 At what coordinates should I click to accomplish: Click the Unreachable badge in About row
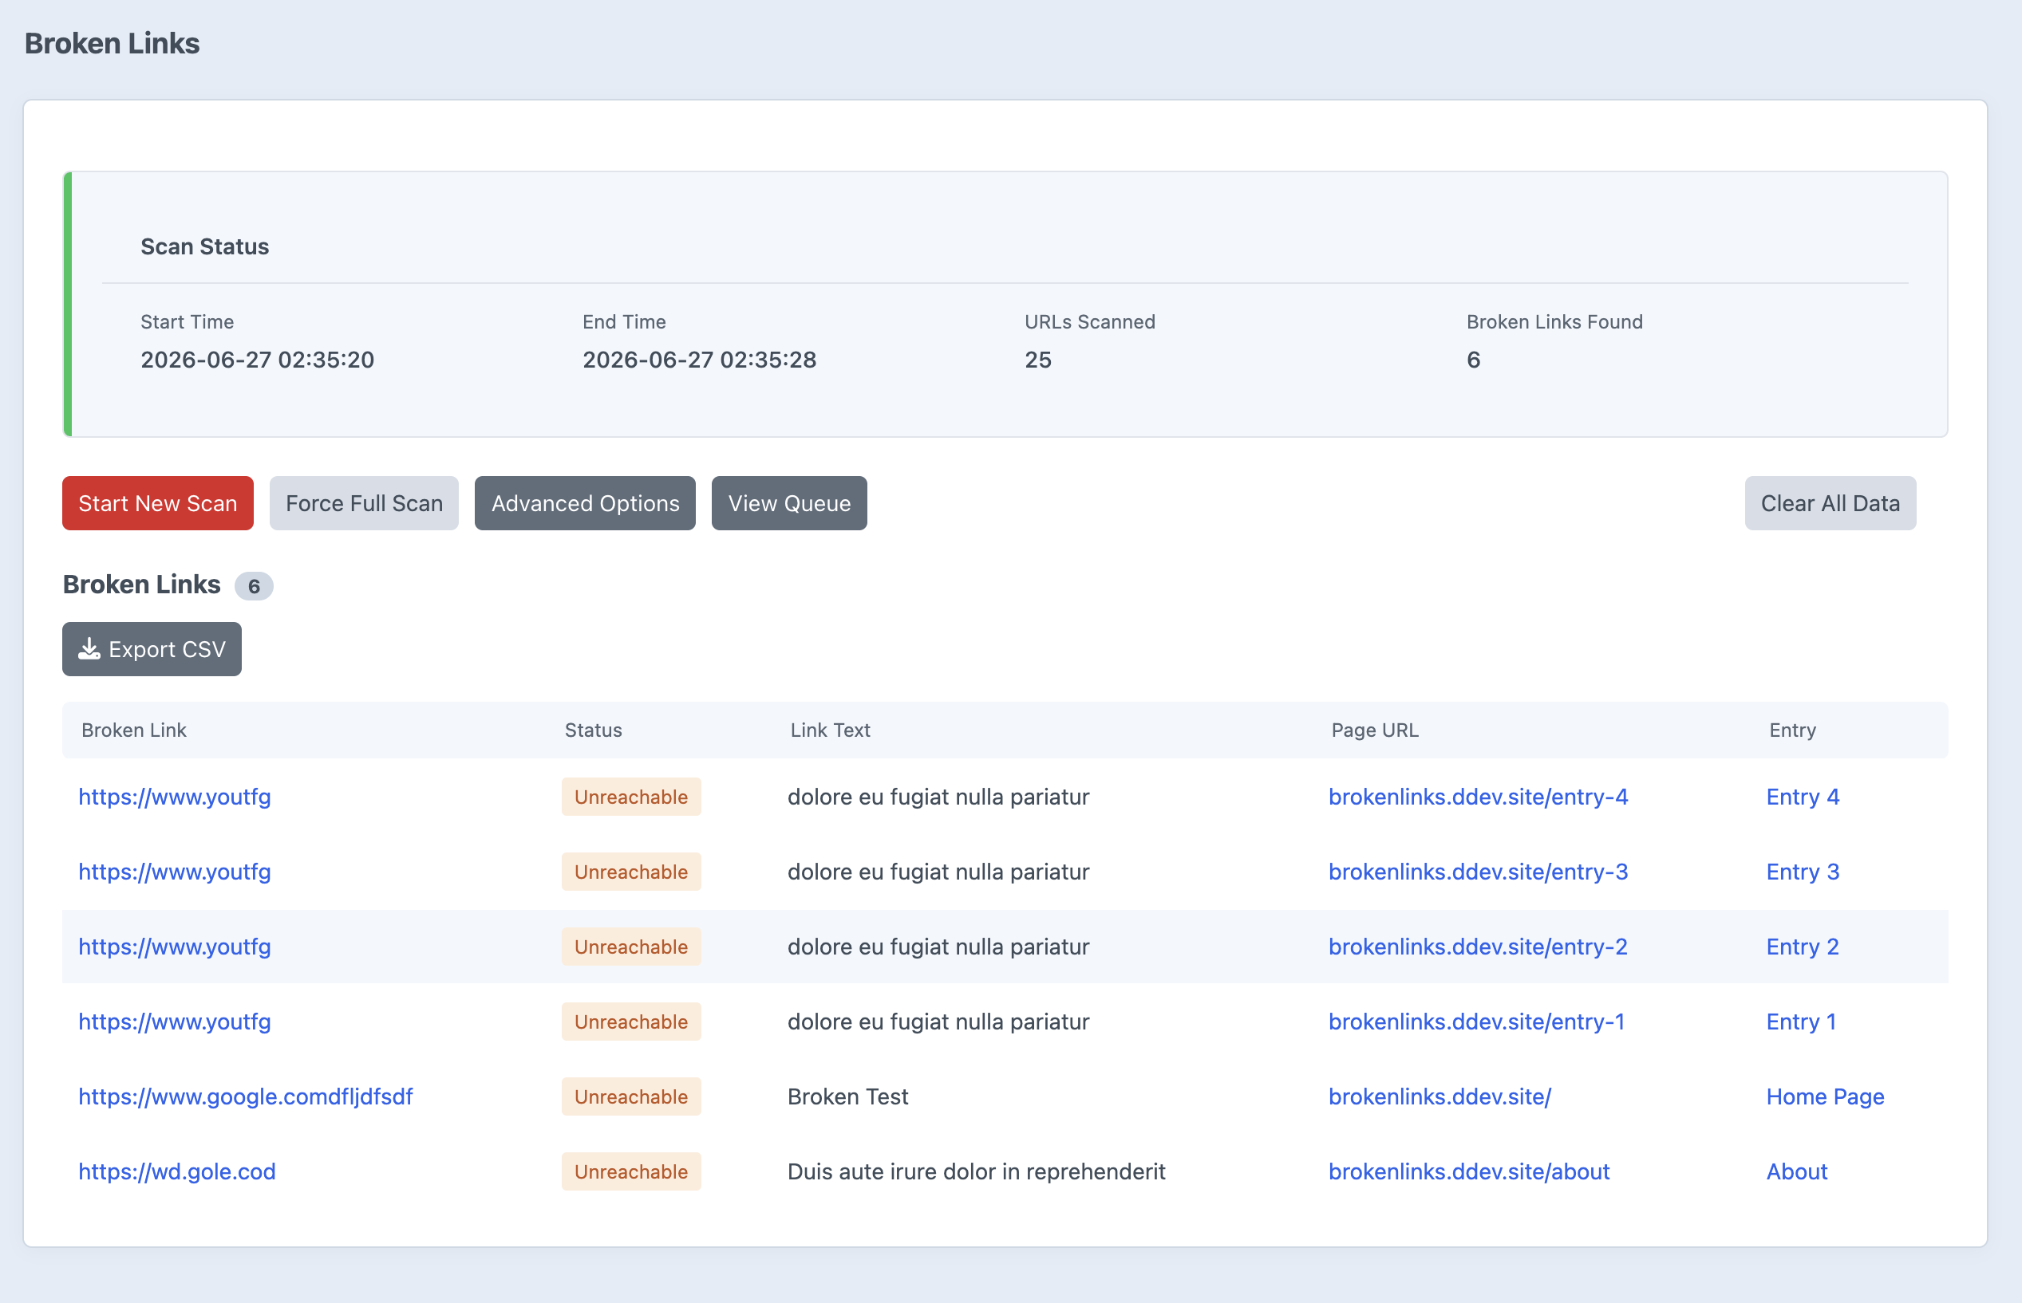pos(631,1172)
